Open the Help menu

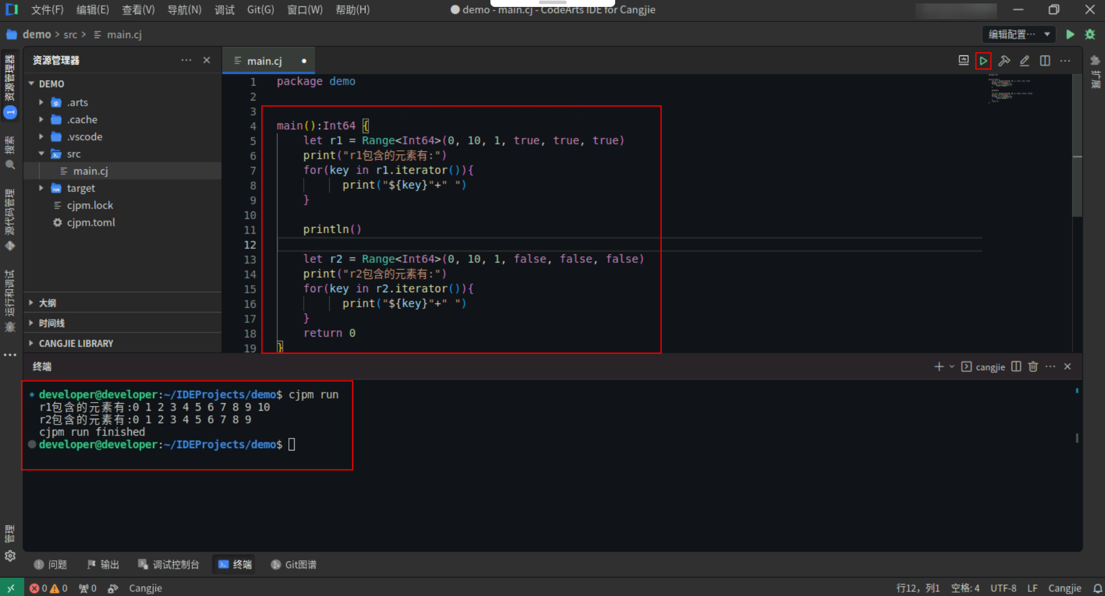(352, 10)
